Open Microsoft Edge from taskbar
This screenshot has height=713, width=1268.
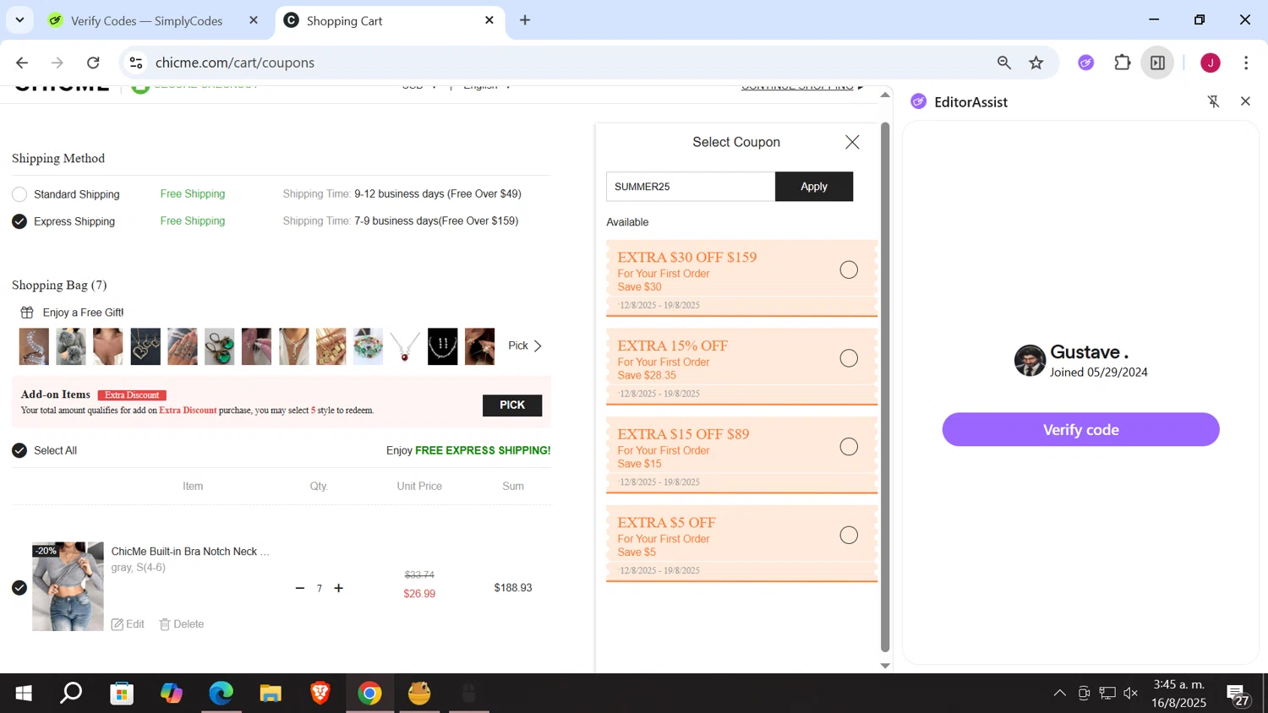point(221,694)
